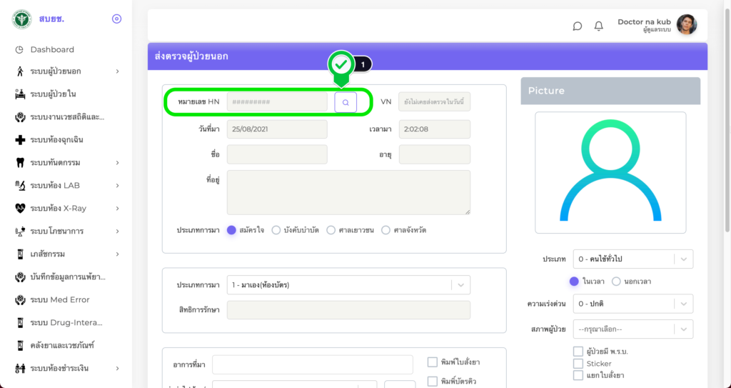Click the emergency room cross icon

(x=20, y=139)
